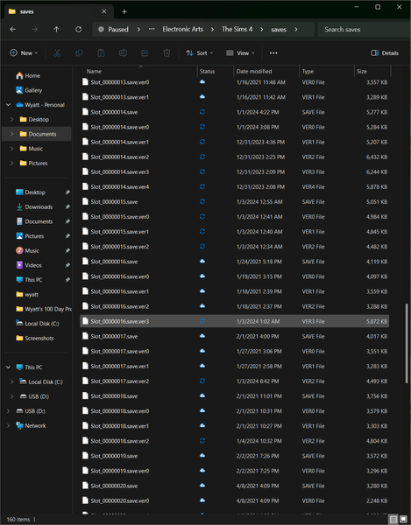This screenshot has width=411, height=525.
Task: Expand breadcrumb chevron after Electronic Arts
Action: tap(213, 30)
